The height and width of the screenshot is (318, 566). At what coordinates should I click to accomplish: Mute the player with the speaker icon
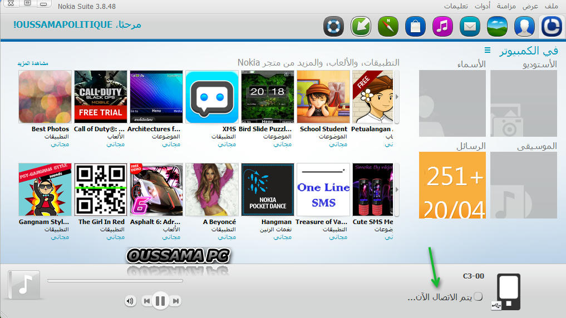(130, 301)
